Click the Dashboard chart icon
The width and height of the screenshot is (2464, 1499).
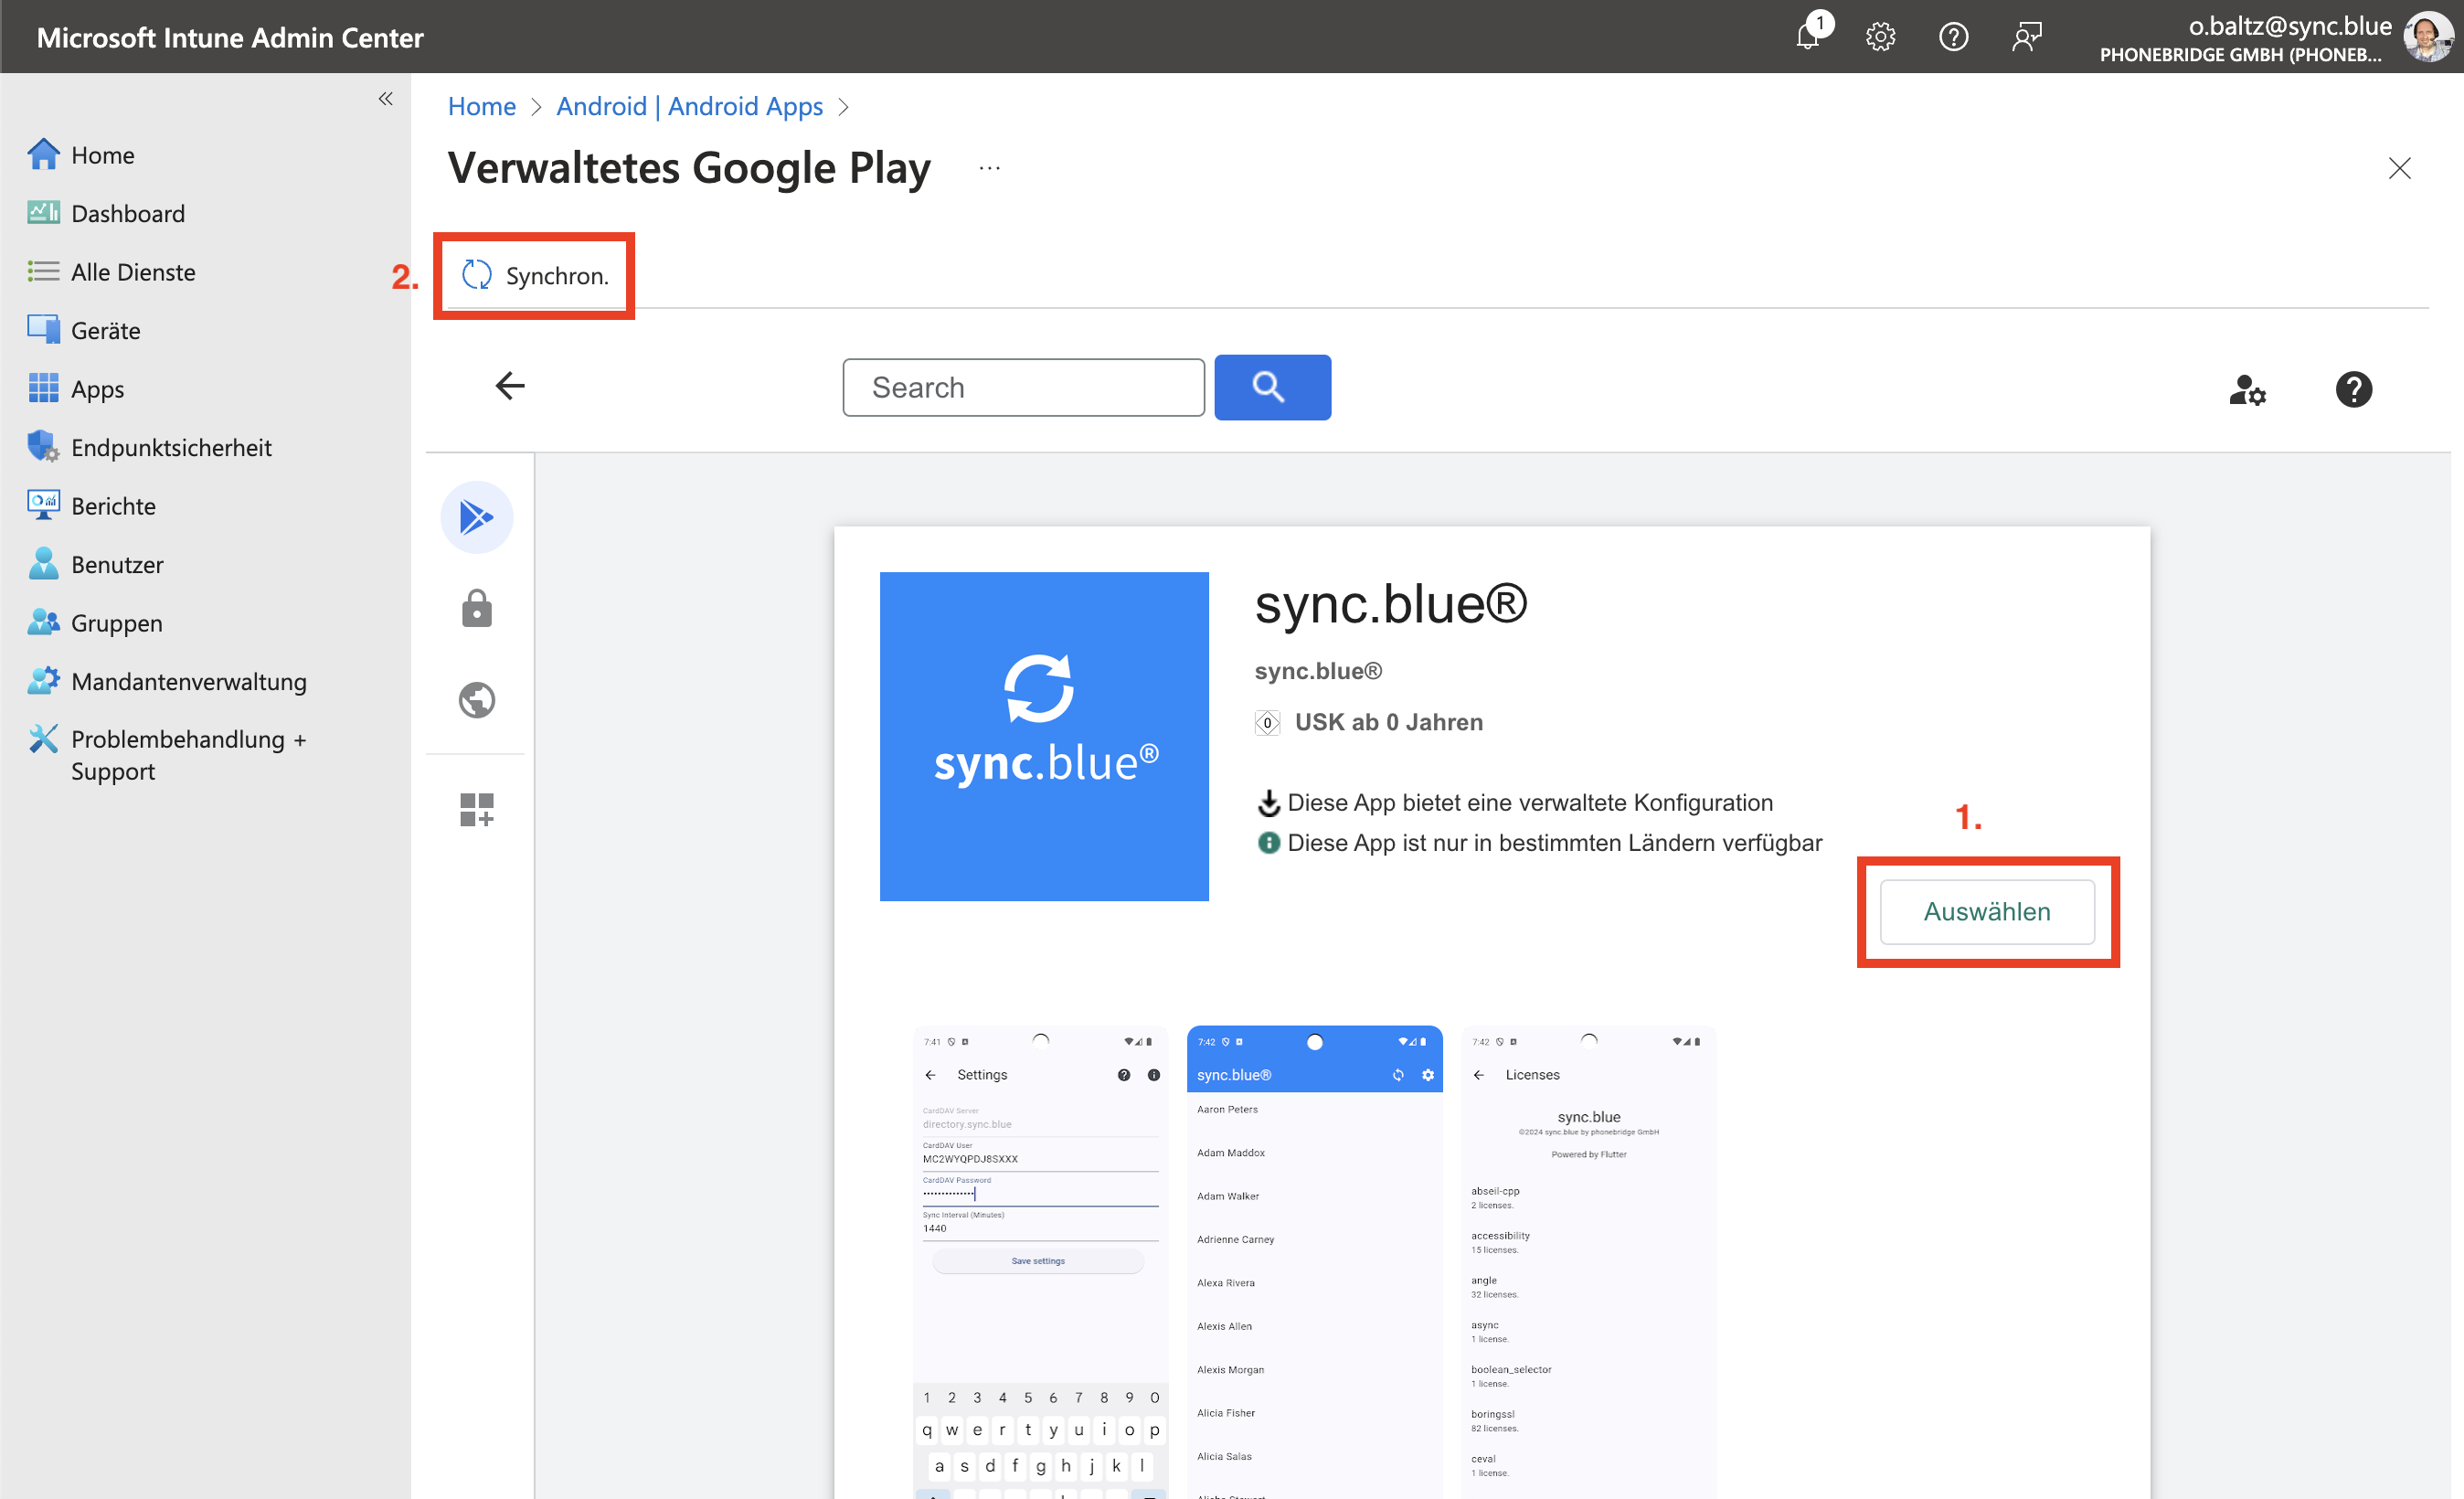(43, 212)
